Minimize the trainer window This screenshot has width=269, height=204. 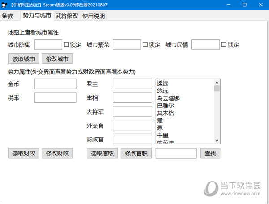[x=229, y=5]
